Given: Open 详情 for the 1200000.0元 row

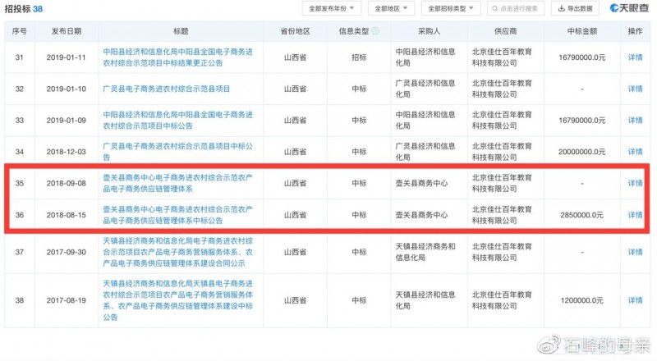Looking at the screenshot, I should pyautogui.click(x=635, y=300).
